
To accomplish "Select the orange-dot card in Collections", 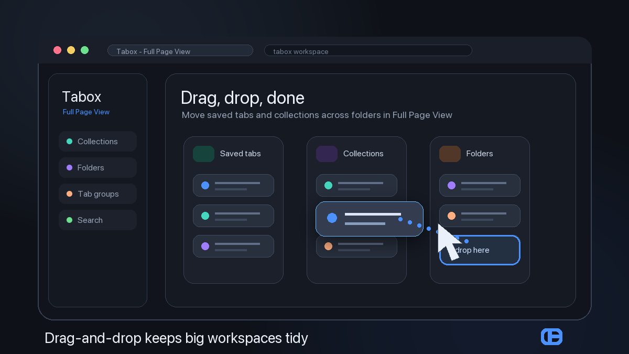I will point(356,248).
